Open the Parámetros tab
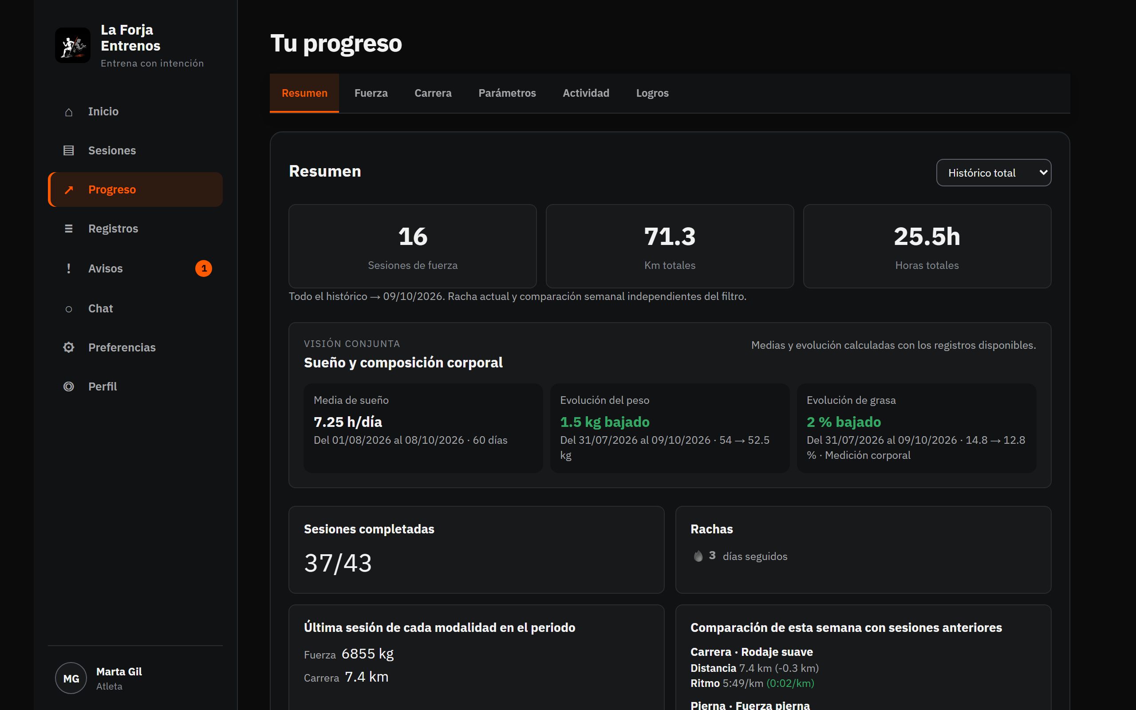The width and height of the screenshot is (1136, 710). 507,93
